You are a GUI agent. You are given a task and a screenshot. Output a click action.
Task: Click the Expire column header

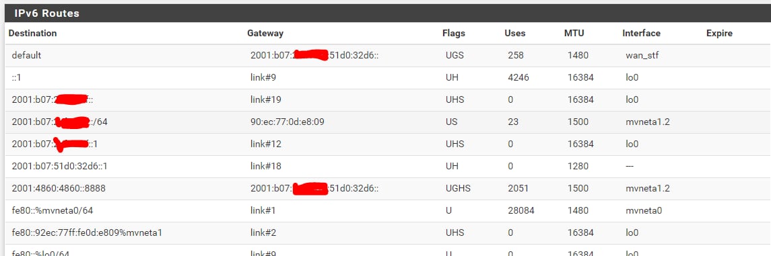click(719, 34)
